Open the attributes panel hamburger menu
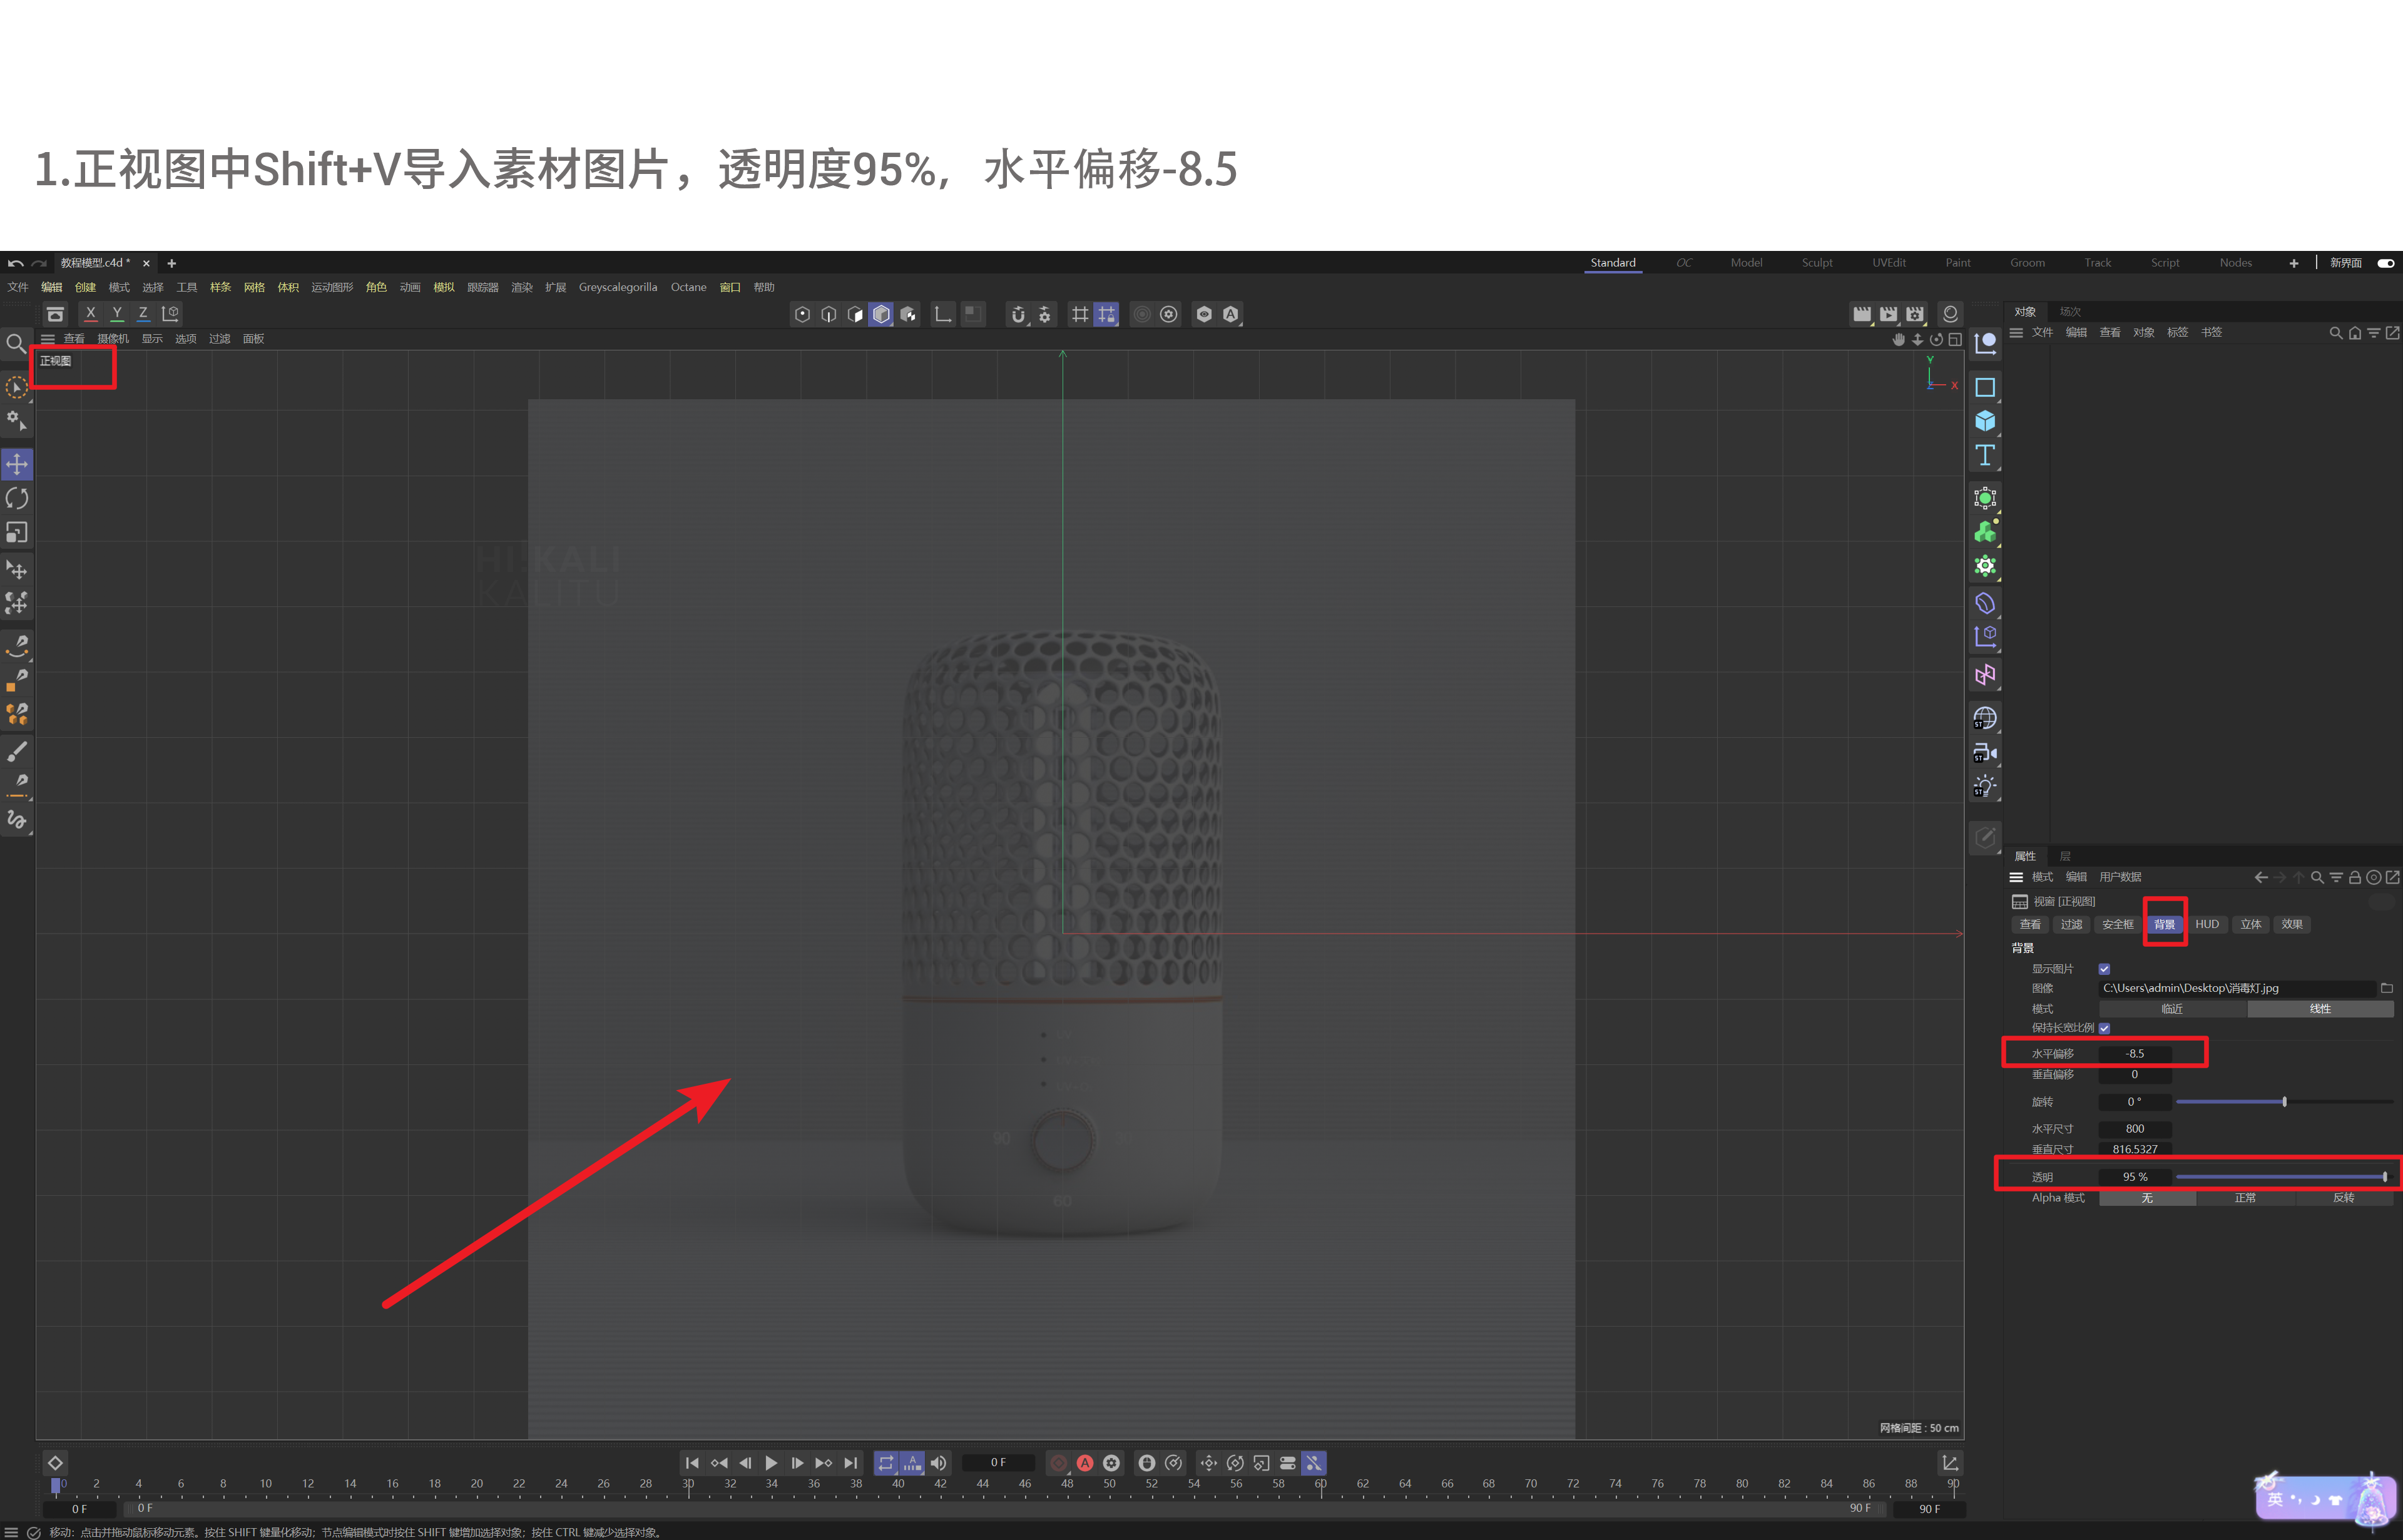 tap(2016, 877)
